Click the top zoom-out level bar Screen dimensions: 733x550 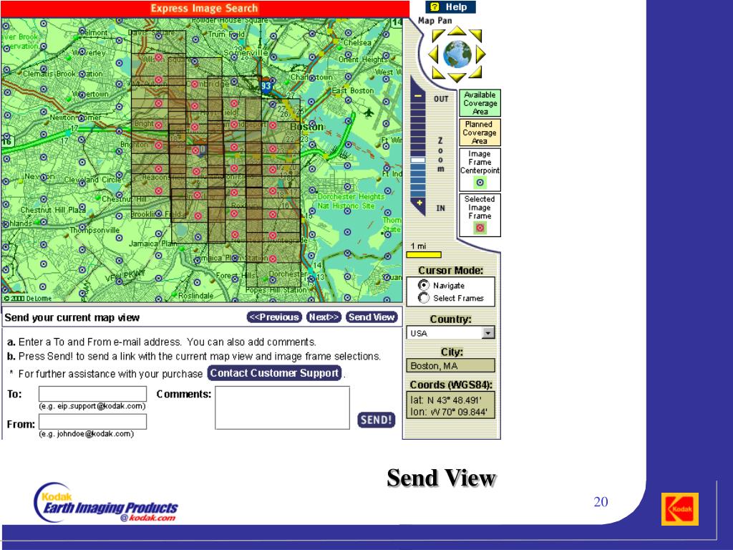[418, 105]
